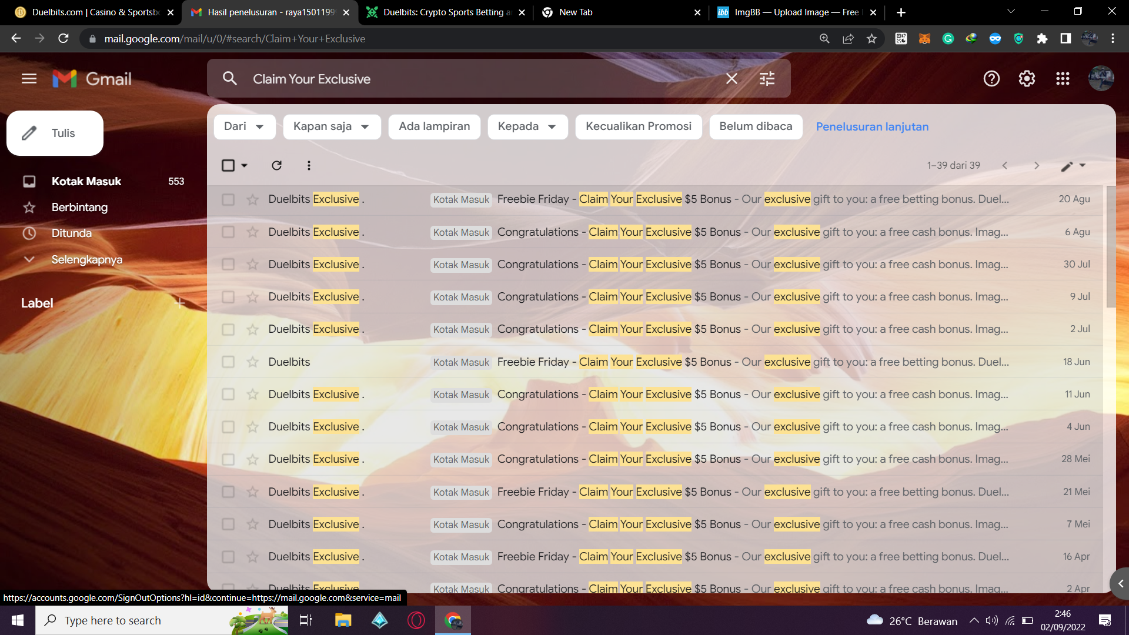Switch to the Duelbits.com Casino tab
Image resolution: width=1129 pixels, height=635 pixels.
(94, 12)
